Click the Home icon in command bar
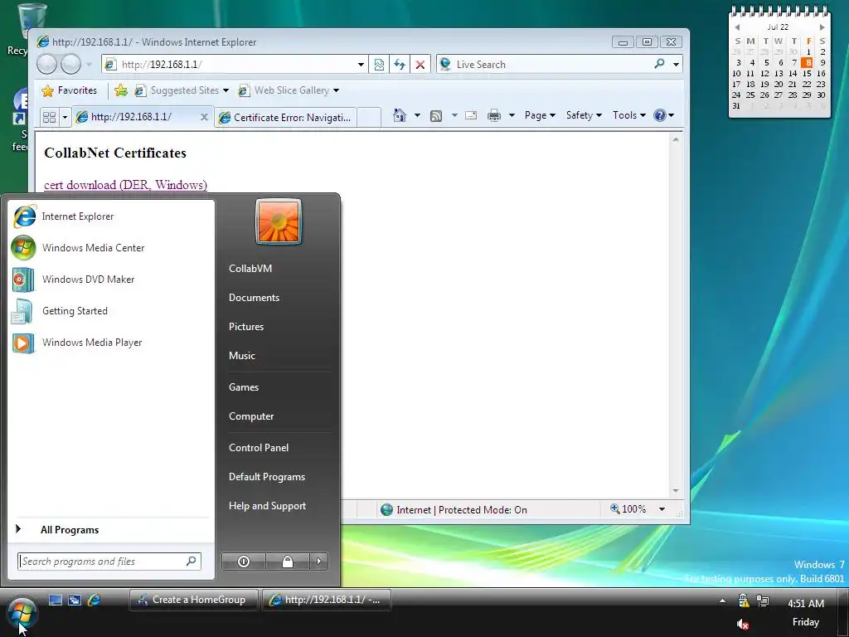Screen dimensions: 849x637 click(400, 115)
